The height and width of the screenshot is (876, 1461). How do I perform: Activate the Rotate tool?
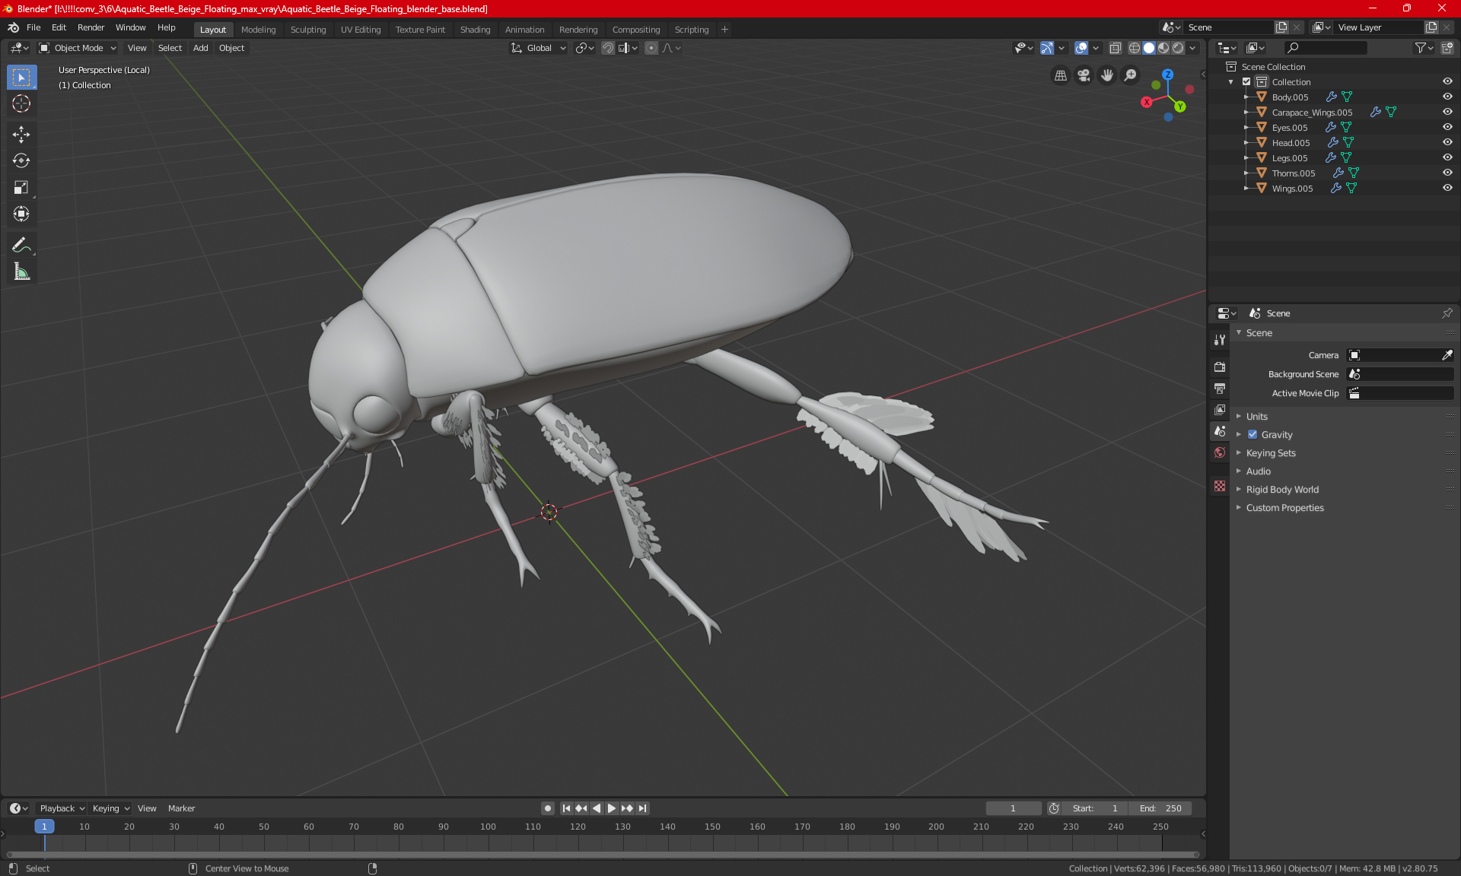21,160
